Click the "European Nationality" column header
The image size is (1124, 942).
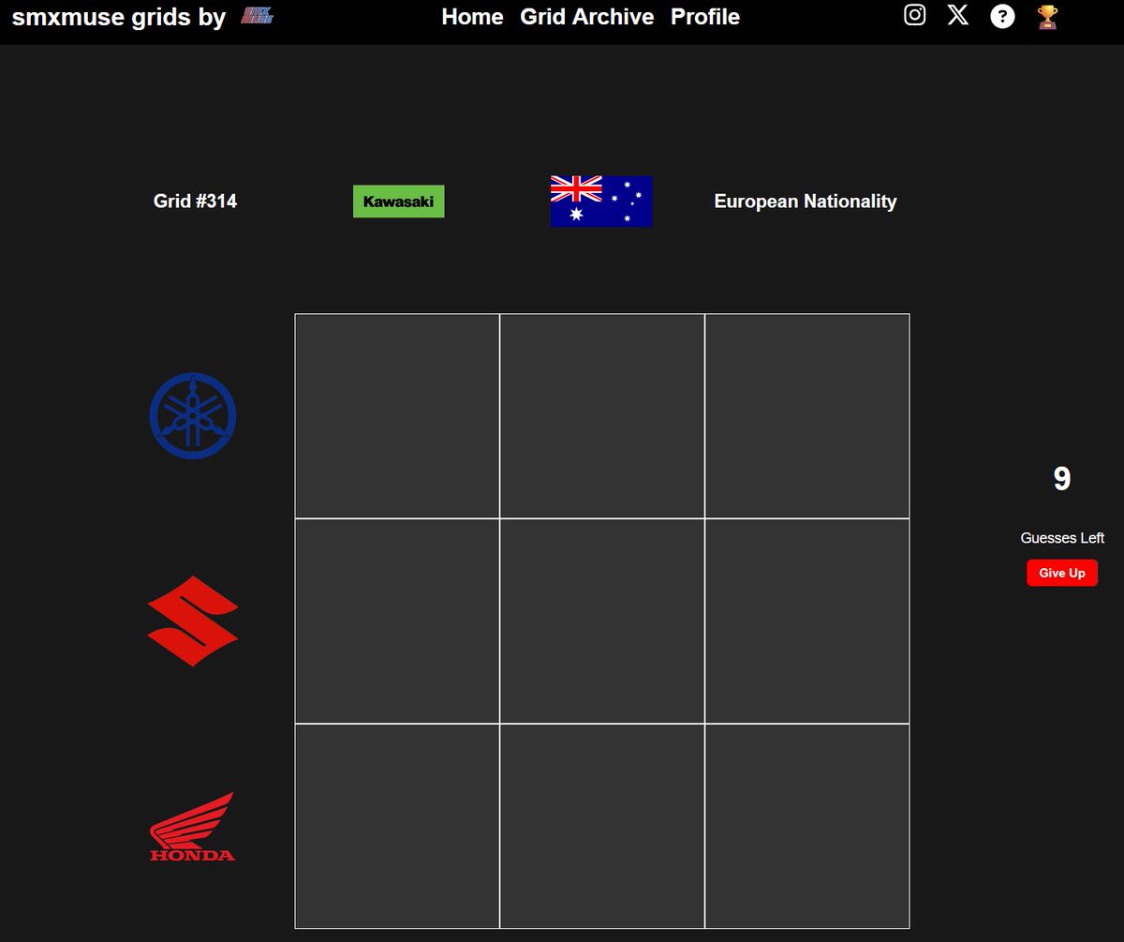tap(806, 202)
